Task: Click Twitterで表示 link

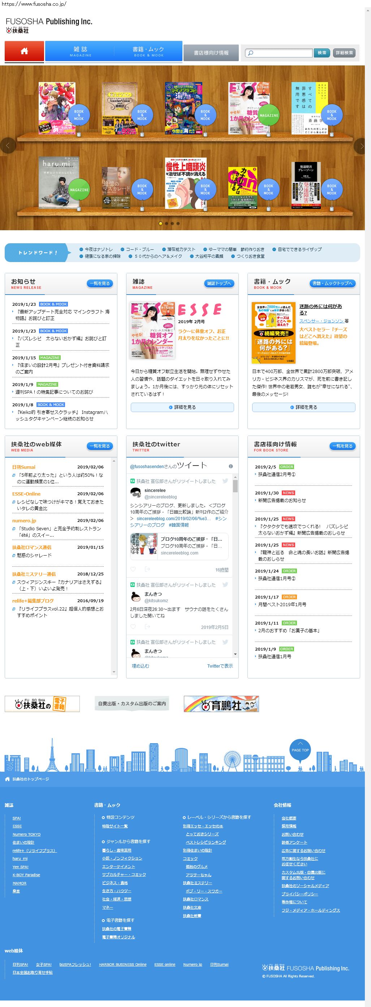Action: tap(220, 666)
